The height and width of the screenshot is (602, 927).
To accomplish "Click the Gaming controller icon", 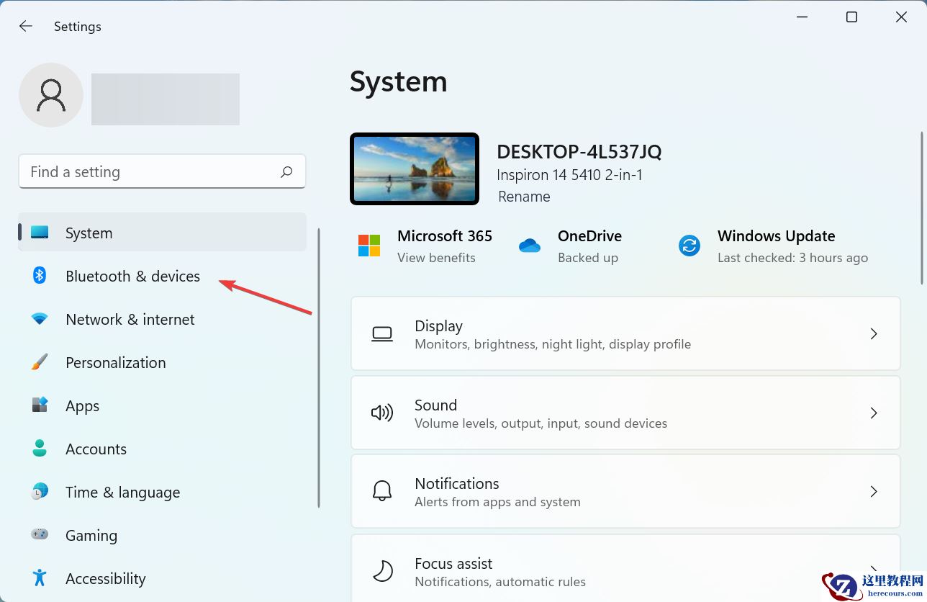I will click(40, 535).
